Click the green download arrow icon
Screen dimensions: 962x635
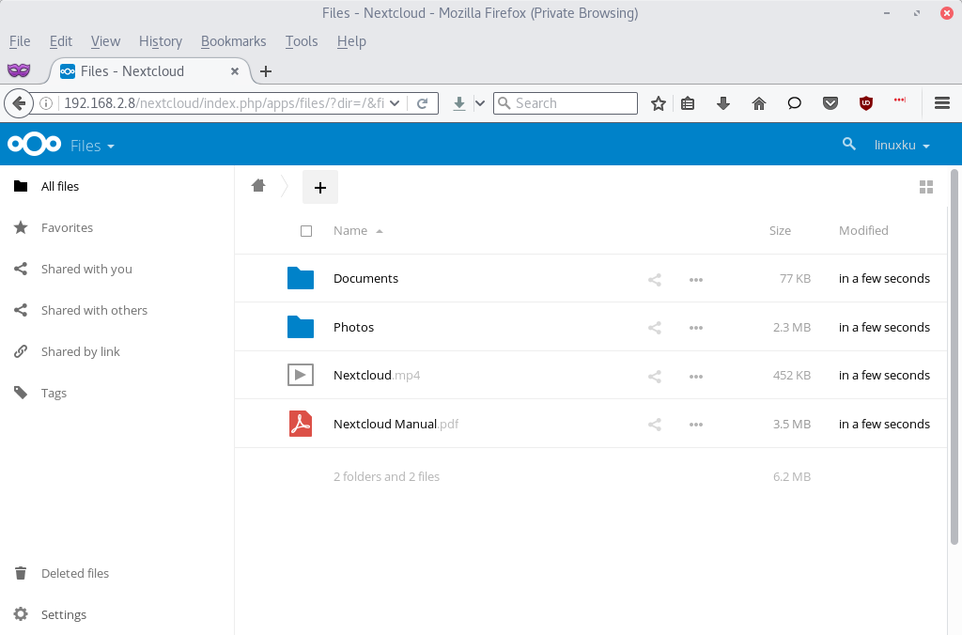click(x=458, y=103)
